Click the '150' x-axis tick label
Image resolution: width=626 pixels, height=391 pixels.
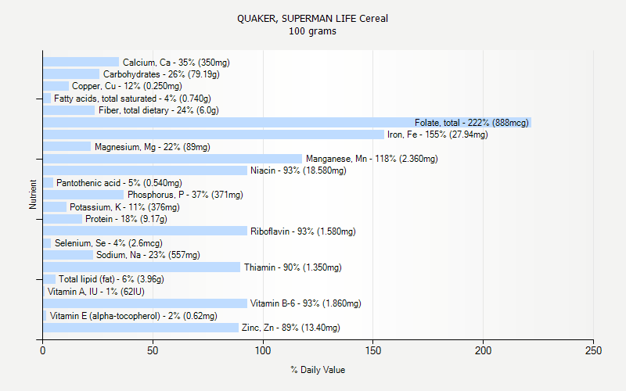373,350
